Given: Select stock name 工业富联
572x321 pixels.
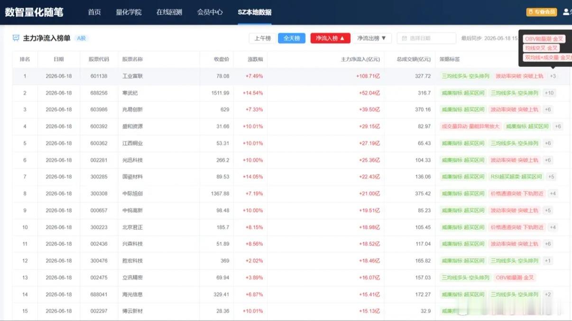Looking at the screenshot, I should tap(132, 76).
